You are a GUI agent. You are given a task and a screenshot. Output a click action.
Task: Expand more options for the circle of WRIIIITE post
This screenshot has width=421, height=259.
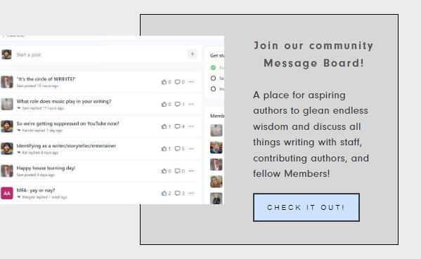coord(191,82)
